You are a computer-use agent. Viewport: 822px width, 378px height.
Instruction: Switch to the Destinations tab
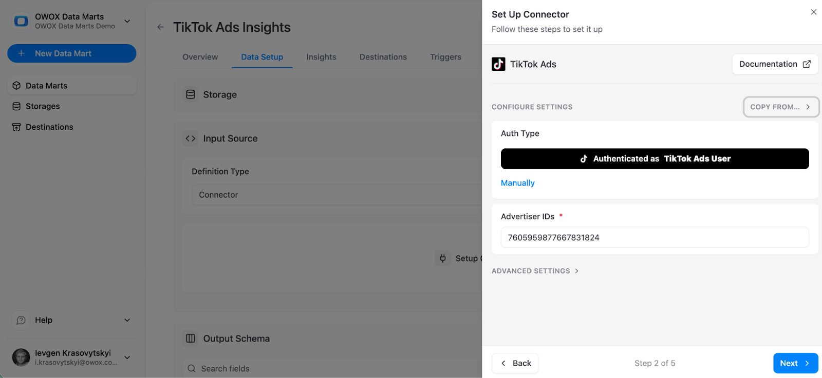[383, 57]
